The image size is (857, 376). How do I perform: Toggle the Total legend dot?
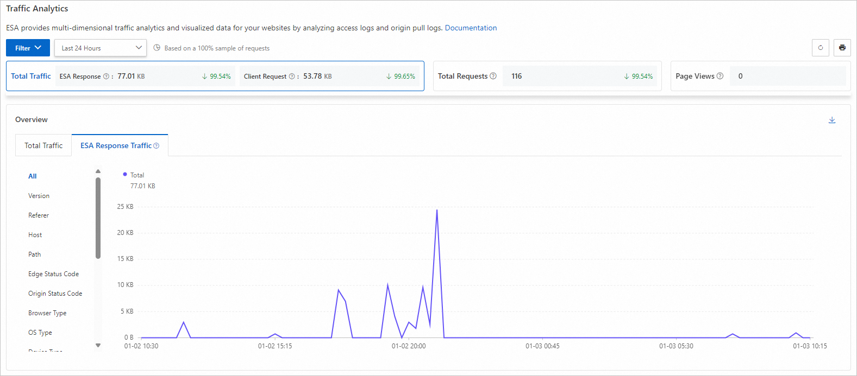(x=125, y=174)
